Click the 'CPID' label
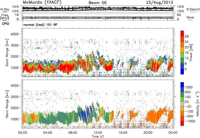This screenshot has width=200, height=138. coord(5,24)
